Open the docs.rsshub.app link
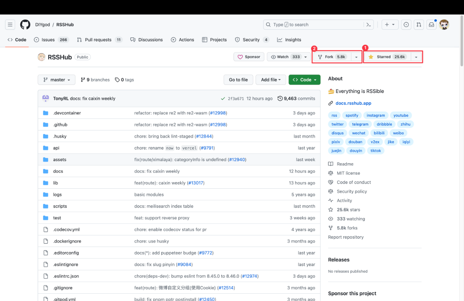464x301 pixels. [x=353, y=103]
